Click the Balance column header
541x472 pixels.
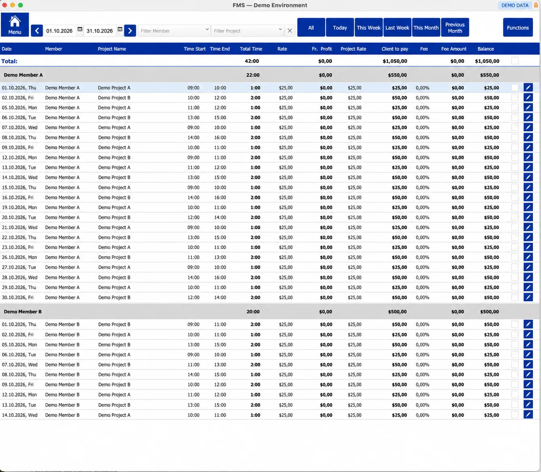(x=486, y=49)
